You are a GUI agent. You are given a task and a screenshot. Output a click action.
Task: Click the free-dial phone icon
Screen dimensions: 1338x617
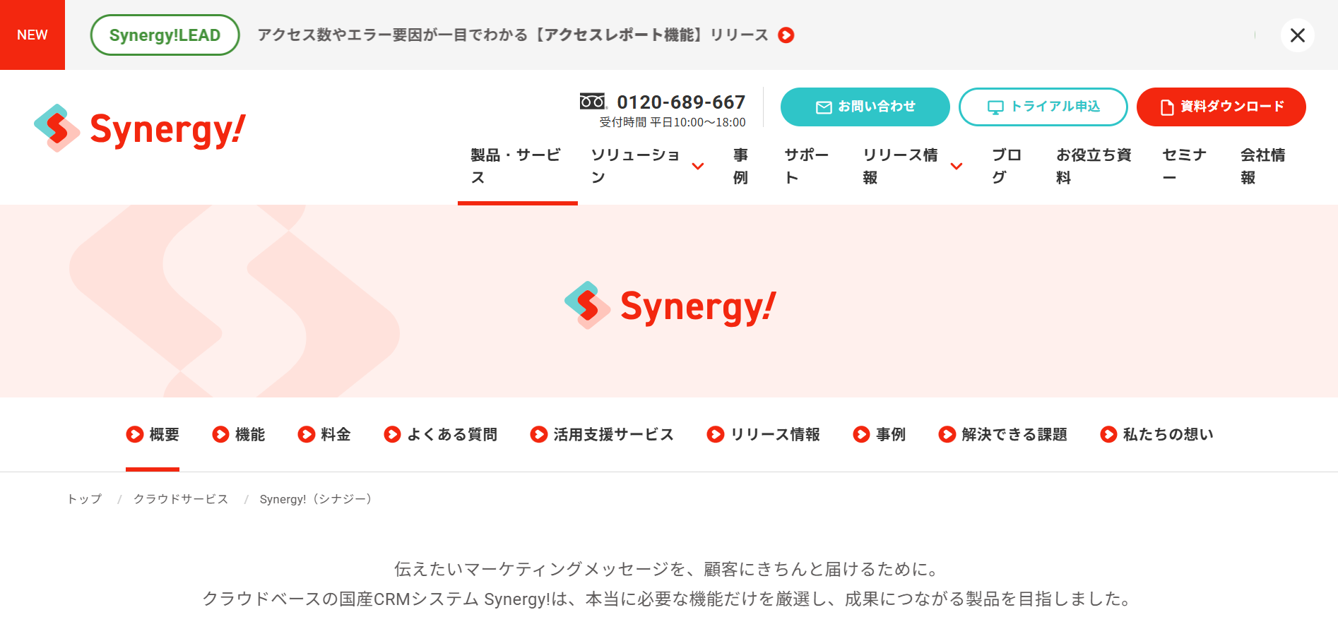tap(592, 102)
